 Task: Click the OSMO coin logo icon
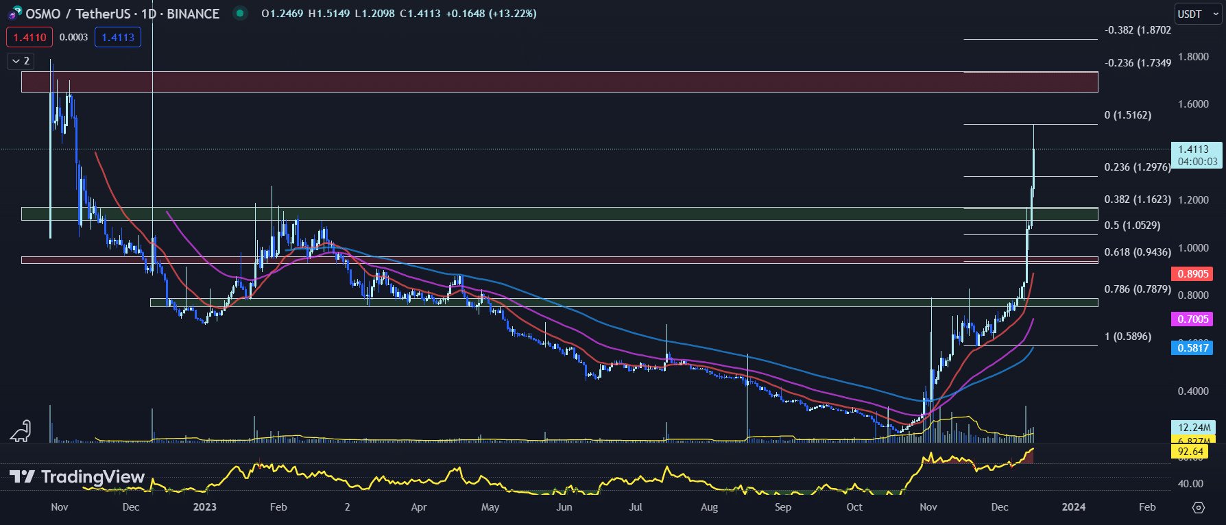(15, 13)
